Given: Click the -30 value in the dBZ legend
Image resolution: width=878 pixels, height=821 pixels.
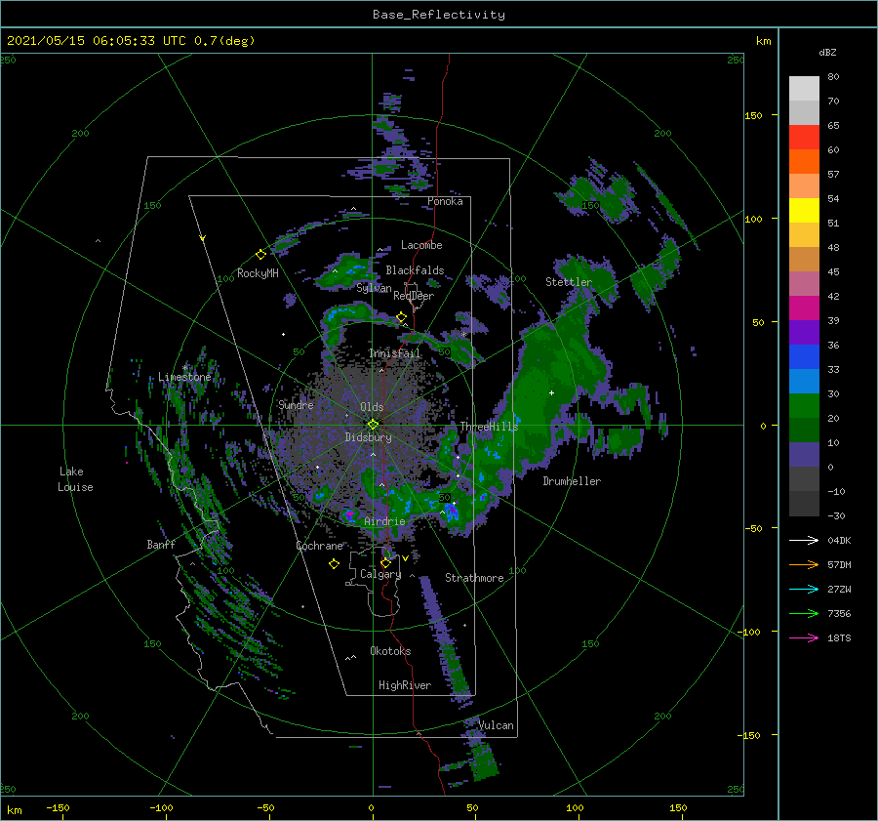Looking at the screenshot, I should 837,516.
